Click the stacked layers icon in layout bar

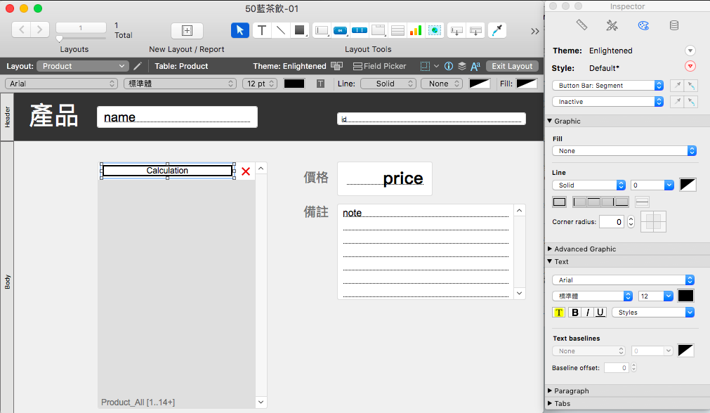click(462, 66)
